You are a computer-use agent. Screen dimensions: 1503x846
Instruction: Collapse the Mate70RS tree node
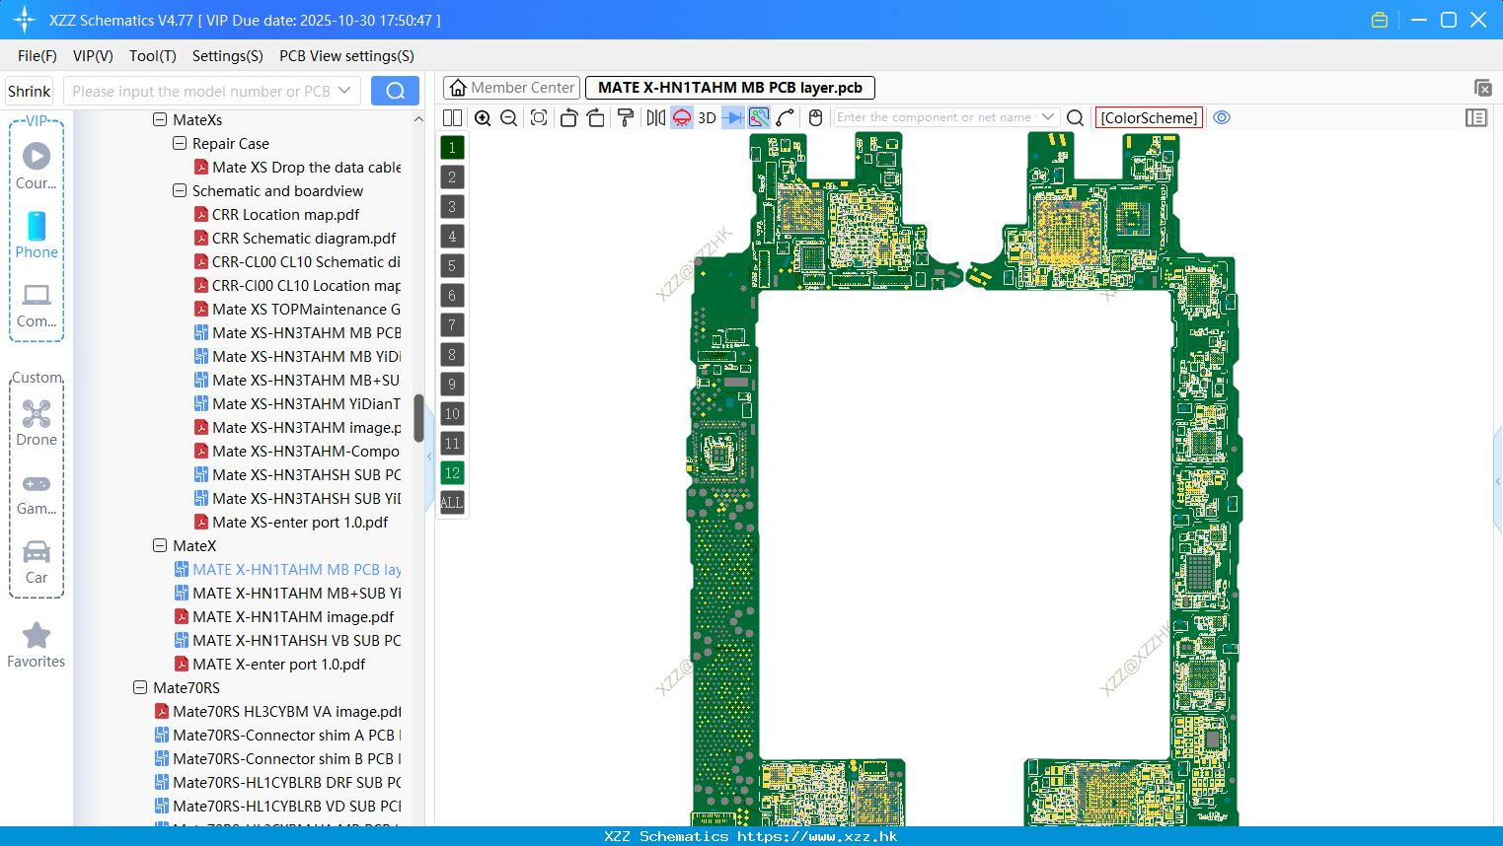(x=140, y=687)
